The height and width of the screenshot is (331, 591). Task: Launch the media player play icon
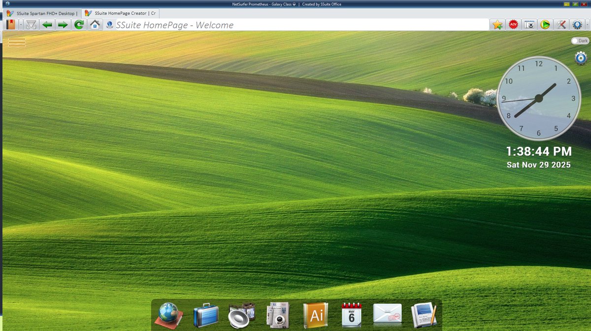544,24
